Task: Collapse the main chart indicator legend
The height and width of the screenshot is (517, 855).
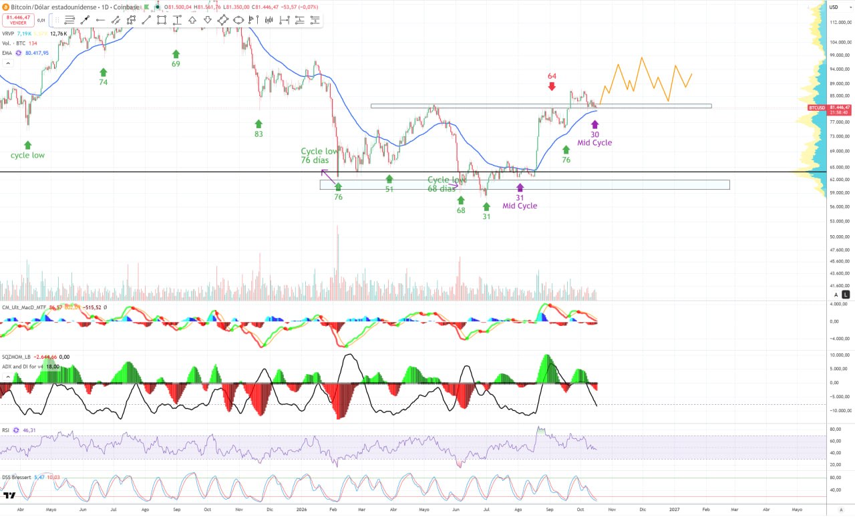Action: coord(8,63)
